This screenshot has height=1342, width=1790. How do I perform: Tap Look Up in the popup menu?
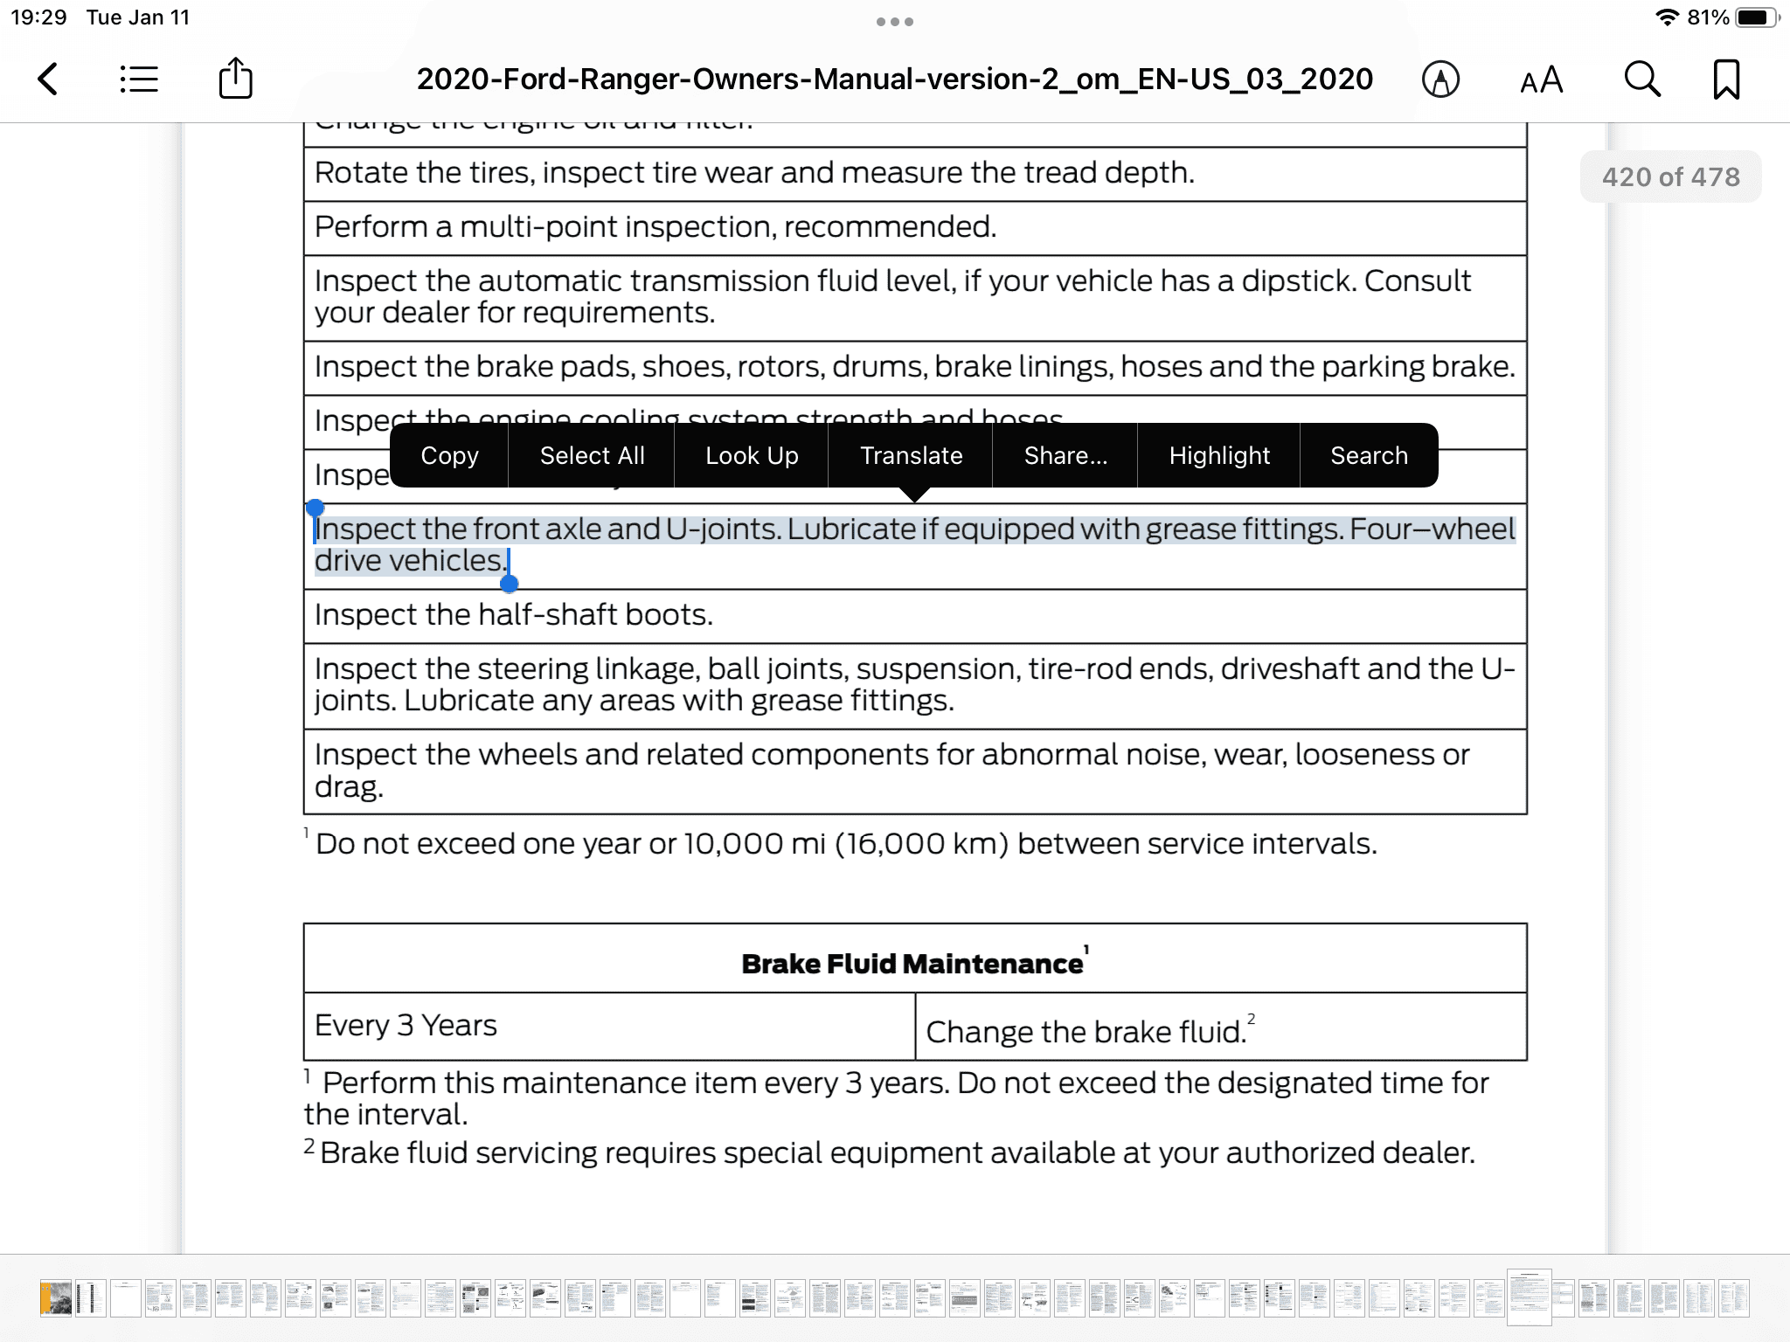click(752, 455)
